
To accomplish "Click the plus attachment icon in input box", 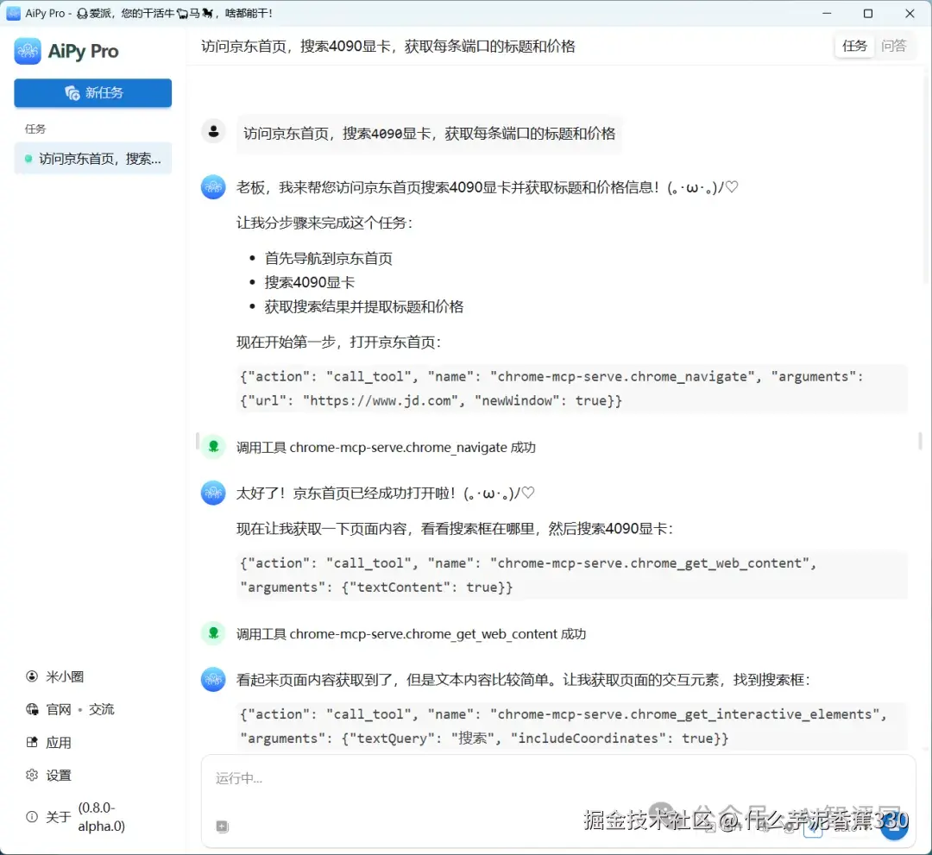I will tap(222, 826).
